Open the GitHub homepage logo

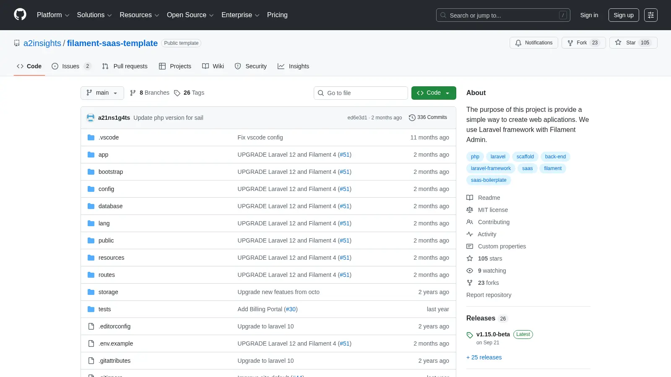tap(20, 15)
